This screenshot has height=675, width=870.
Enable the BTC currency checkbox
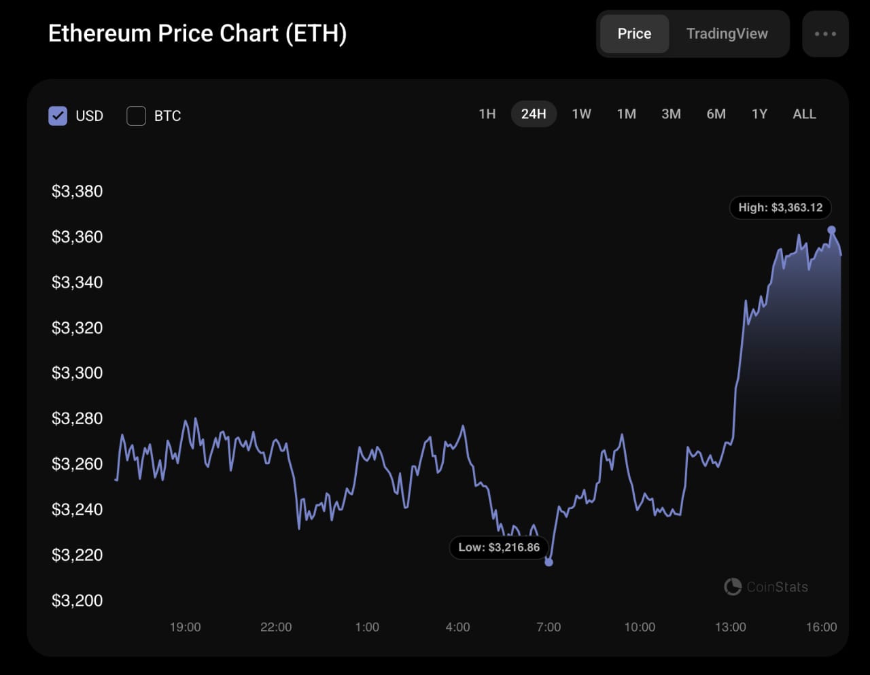(137, 116)
